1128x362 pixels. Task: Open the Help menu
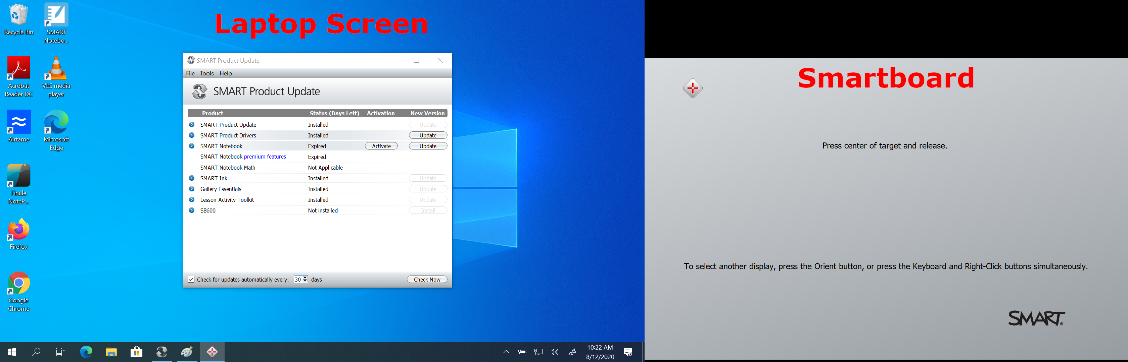click(x=226, y=73)
